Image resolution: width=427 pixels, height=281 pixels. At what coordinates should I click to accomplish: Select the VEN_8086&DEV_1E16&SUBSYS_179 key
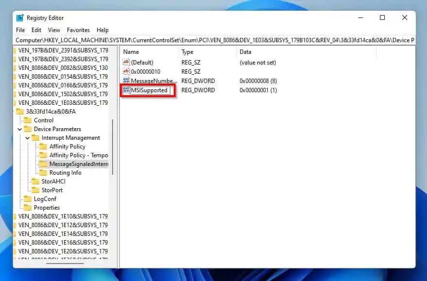pyautogui.click(x=63, y=242)
